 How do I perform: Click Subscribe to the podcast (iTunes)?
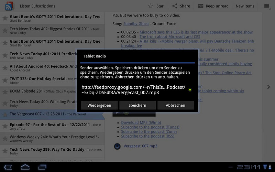click(x=150, y=127)
